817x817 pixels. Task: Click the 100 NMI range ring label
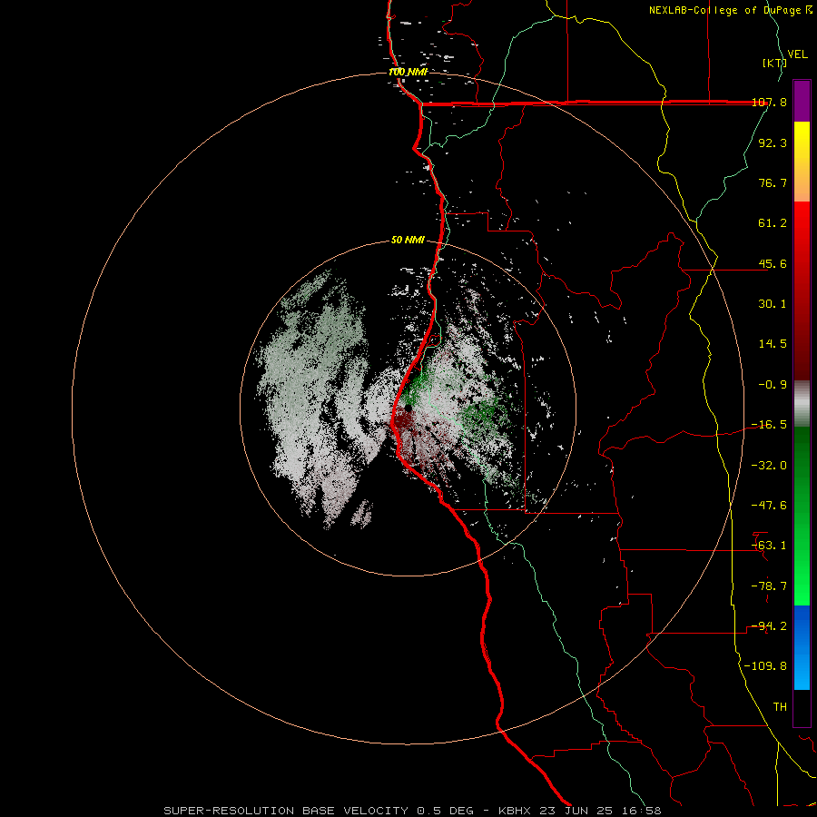click(408, 72)
